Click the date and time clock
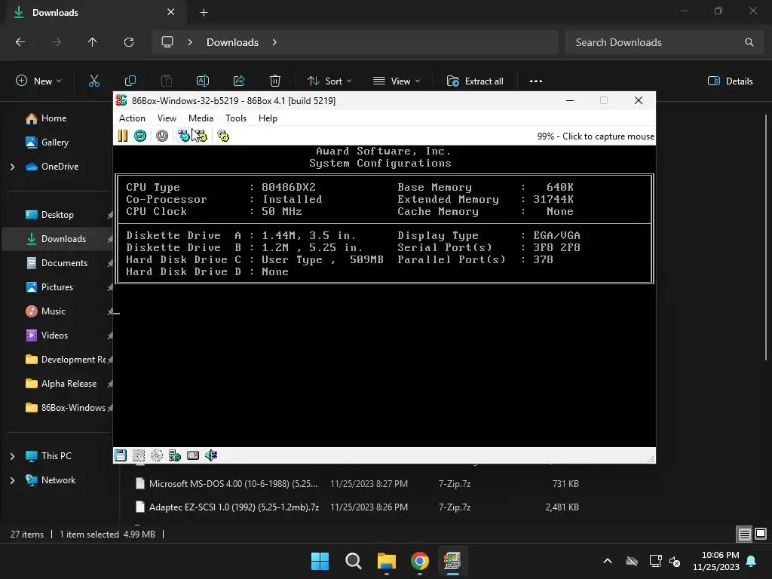This screenshot has width=772, height=579. pos(716,561)
